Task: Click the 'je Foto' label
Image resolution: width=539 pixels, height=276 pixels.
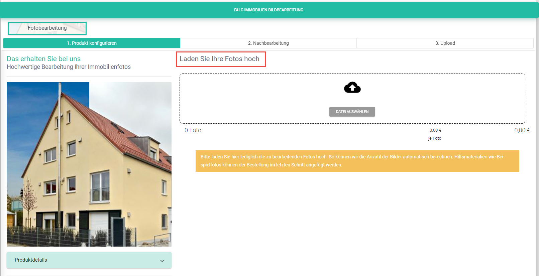Action: click(435, 138)
